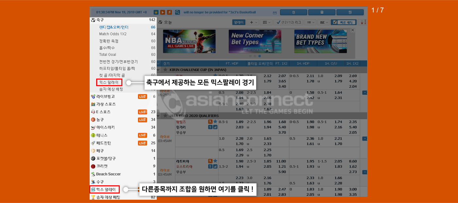
Task: Click the favorites star icon in top bar
Action: [156, 12]
